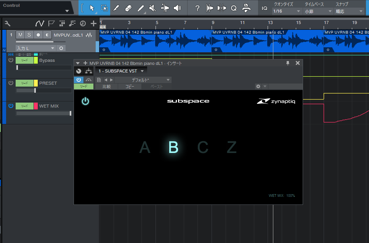Mute track 1 with M button
This screenshot has height=243, width=369.
(x=20, y=35)
